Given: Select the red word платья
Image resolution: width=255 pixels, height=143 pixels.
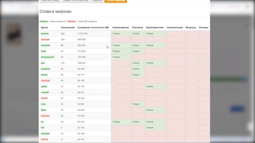Looking at the screenshot, I should coord(45,139).
